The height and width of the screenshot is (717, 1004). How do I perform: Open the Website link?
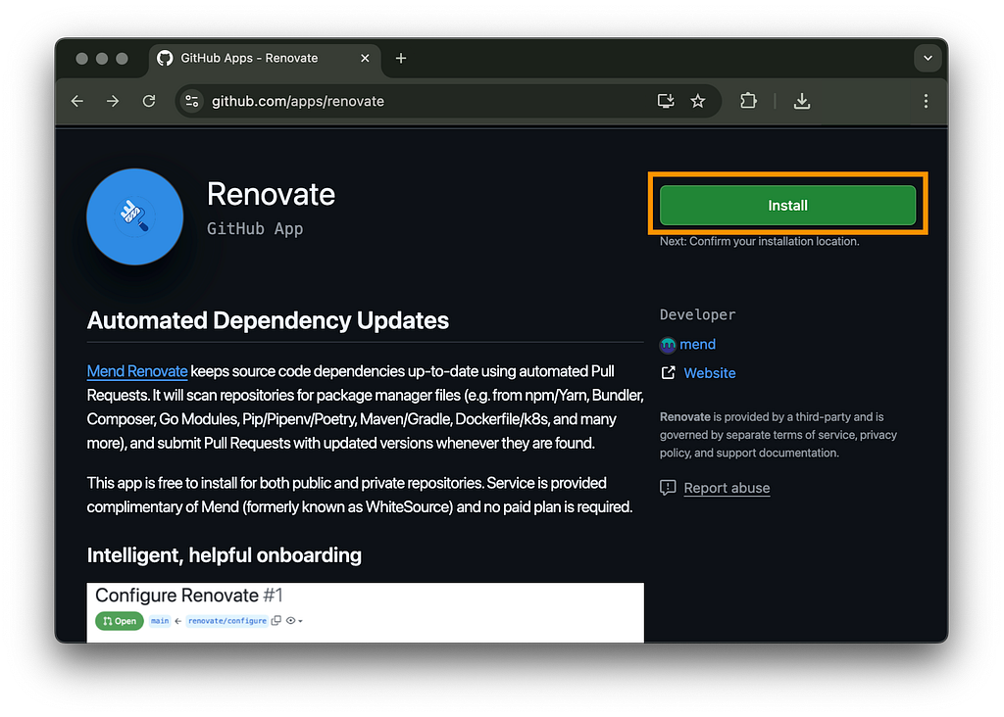(x=710, y=373)
